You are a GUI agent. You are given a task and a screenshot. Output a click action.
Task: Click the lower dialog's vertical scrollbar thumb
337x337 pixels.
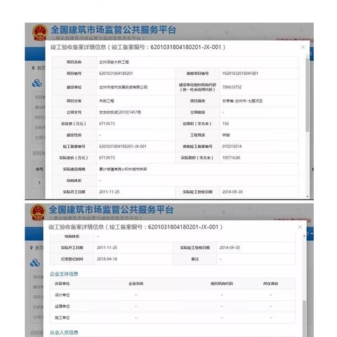[x=304, y=318]
